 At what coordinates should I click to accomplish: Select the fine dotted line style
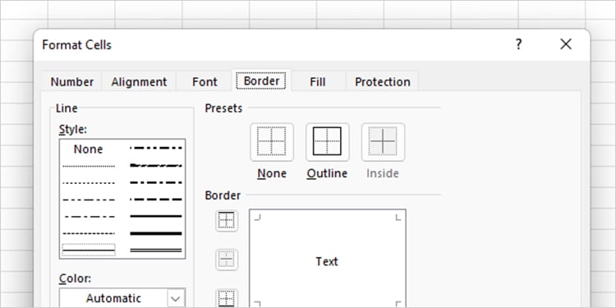pos(89,166)
